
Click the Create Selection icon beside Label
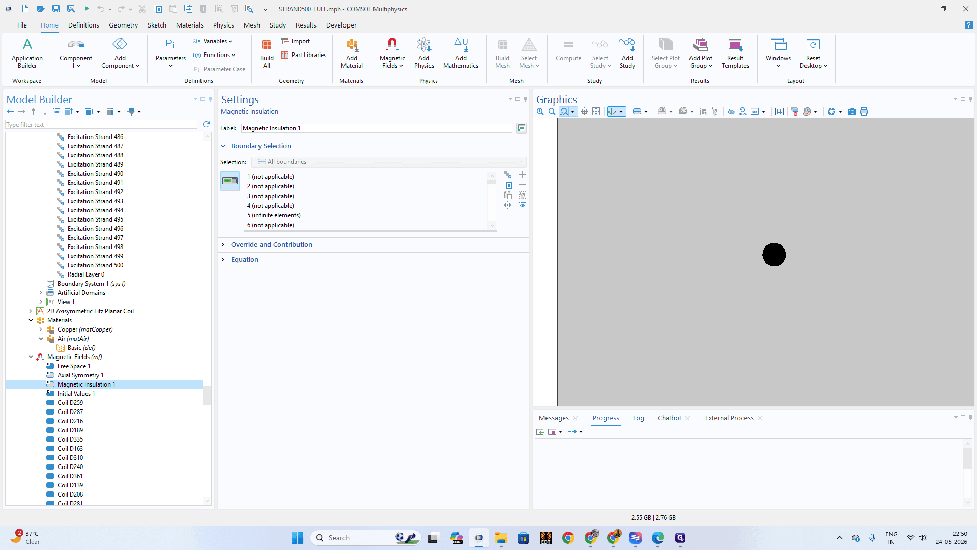coord(521,128)
